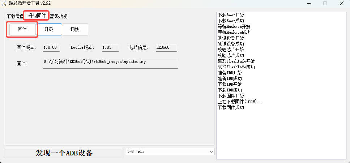Click the app icon in title bar
This screenshot has height=163, width=350.
(x=4, y=3)
